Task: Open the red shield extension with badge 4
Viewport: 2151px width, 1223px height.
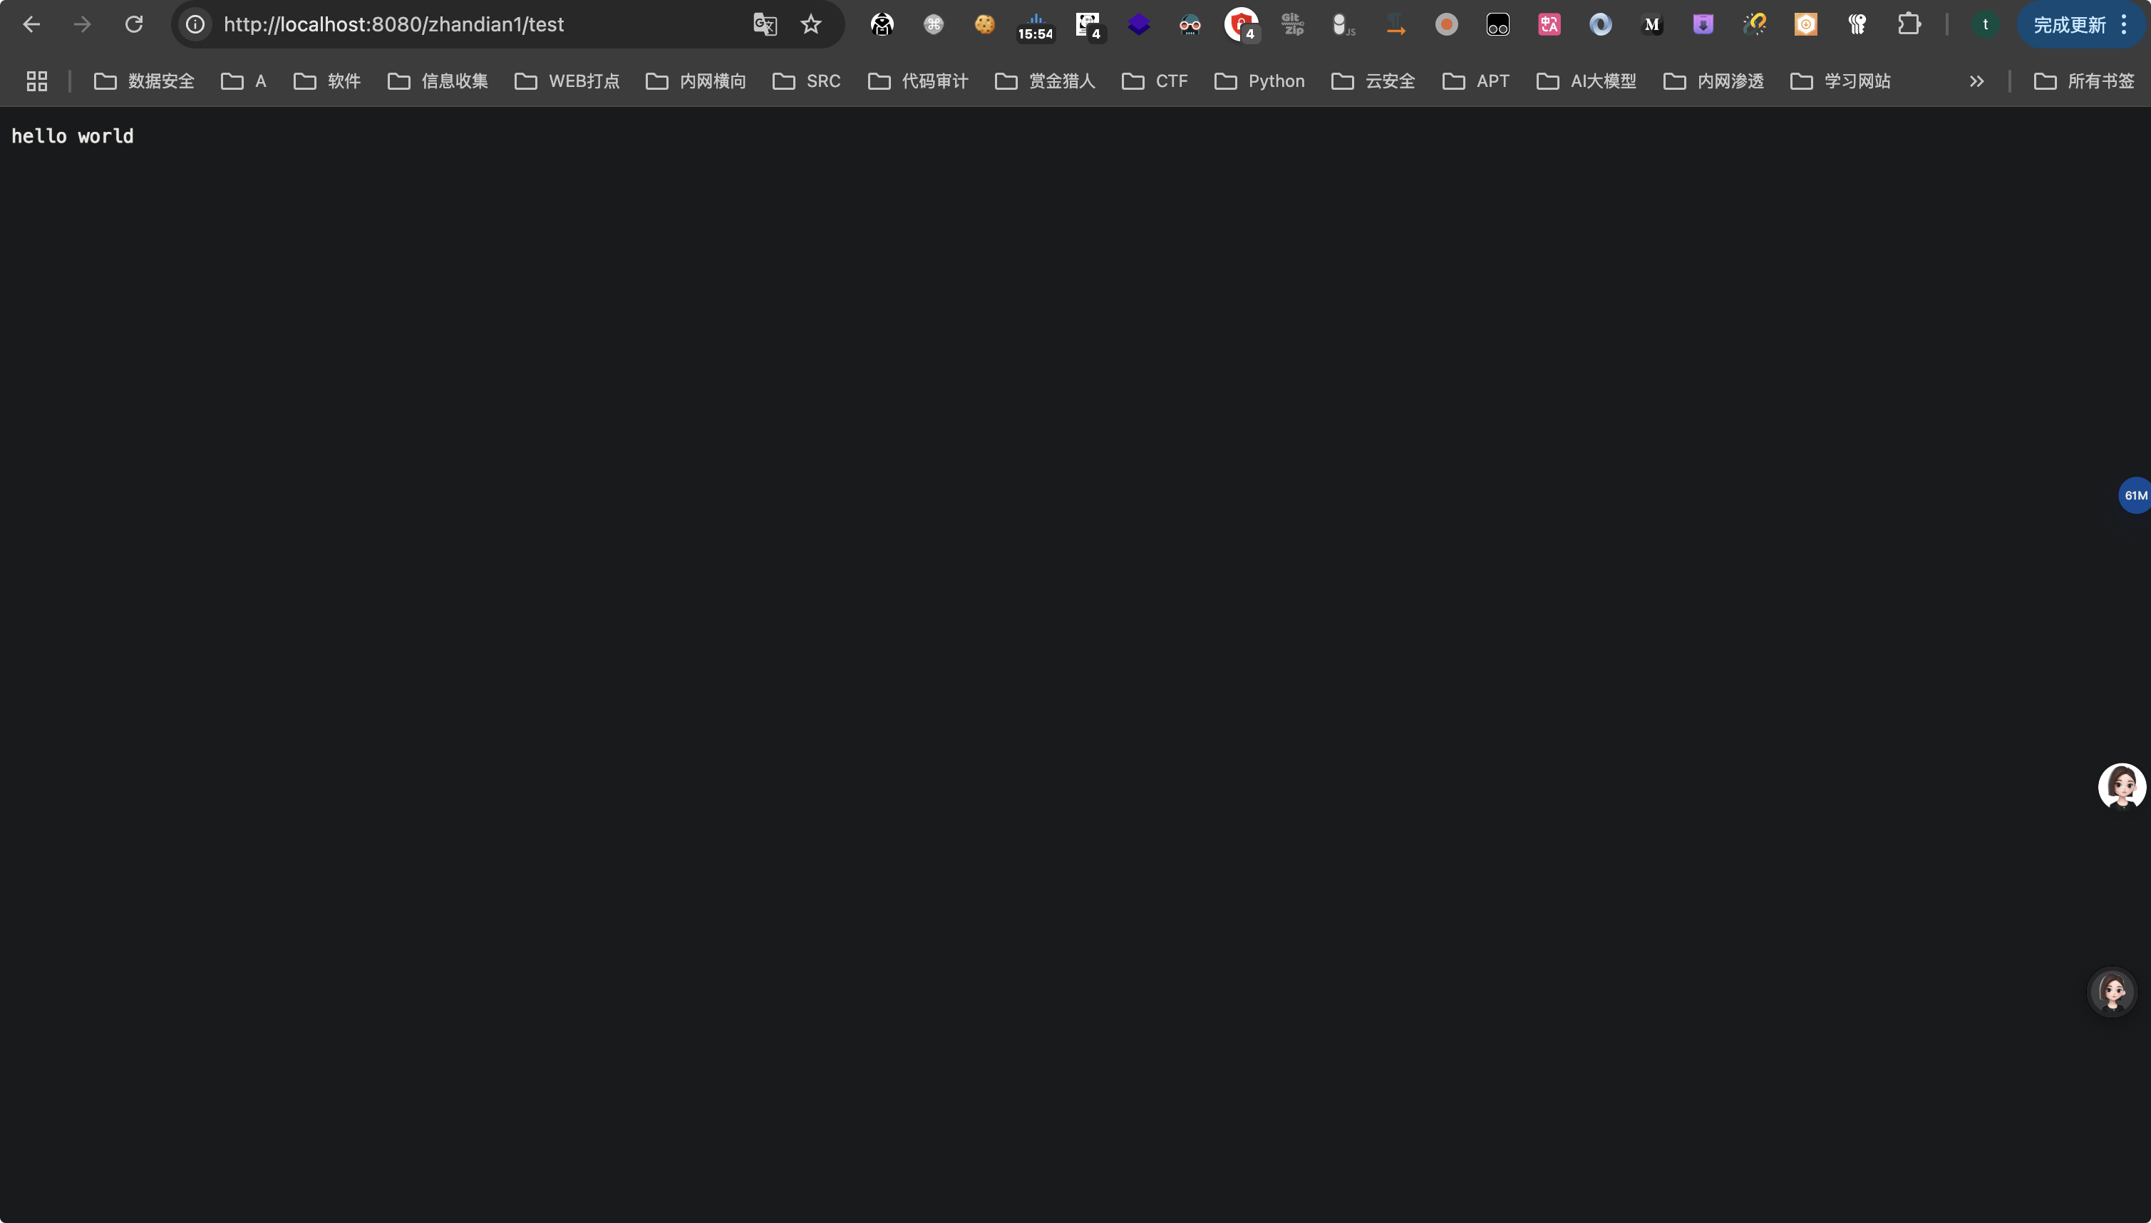Action: point(1242,24)
